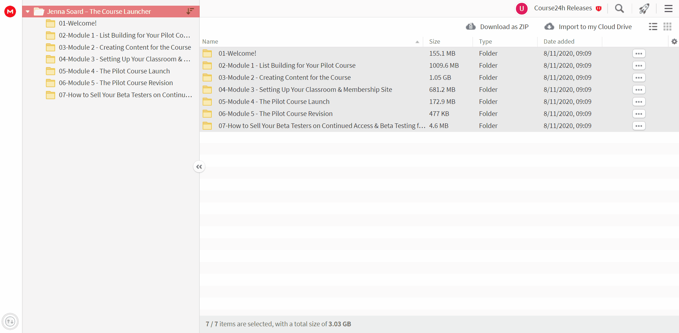
Task: Open the transfers icon at bottom left
Action: (x=10, y=322)
